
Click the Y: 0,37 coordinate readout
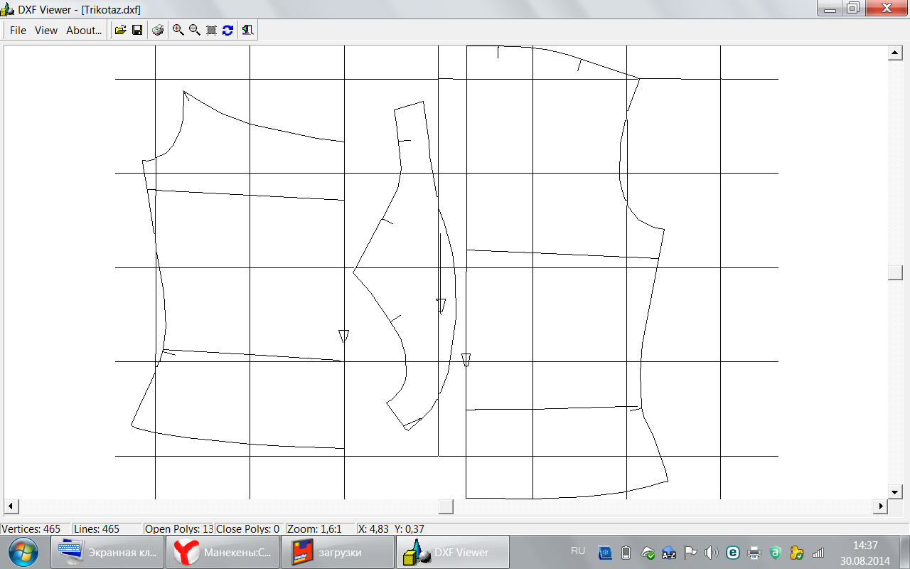tap(409, 529)
